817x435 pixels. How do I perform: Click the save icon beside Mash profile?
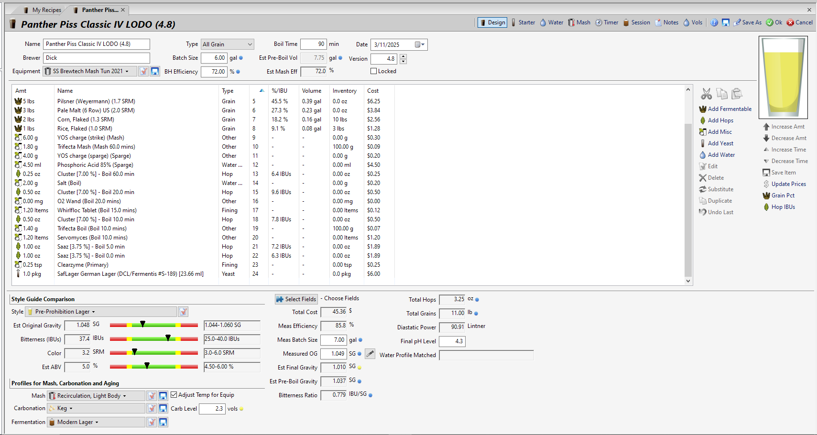163,396
